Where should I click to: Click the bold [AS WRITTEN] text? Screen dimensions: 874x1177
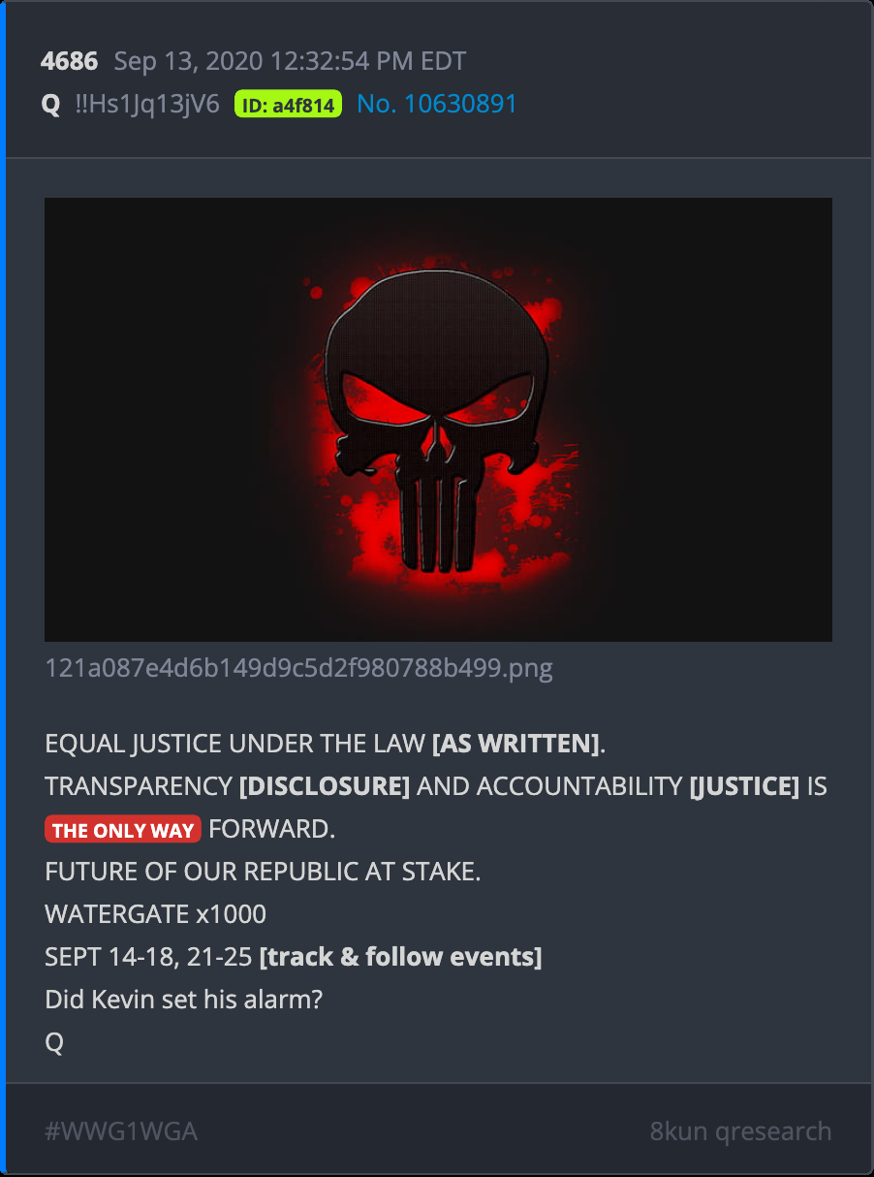515,745
